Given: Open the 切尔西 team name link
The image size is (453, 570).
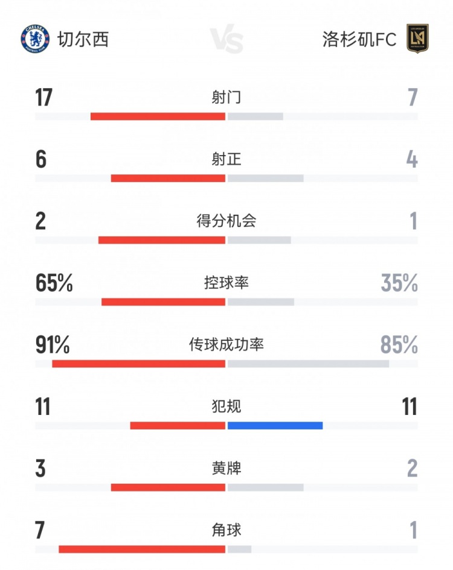Looking at the screenshot, I should (x=83, y=40).
